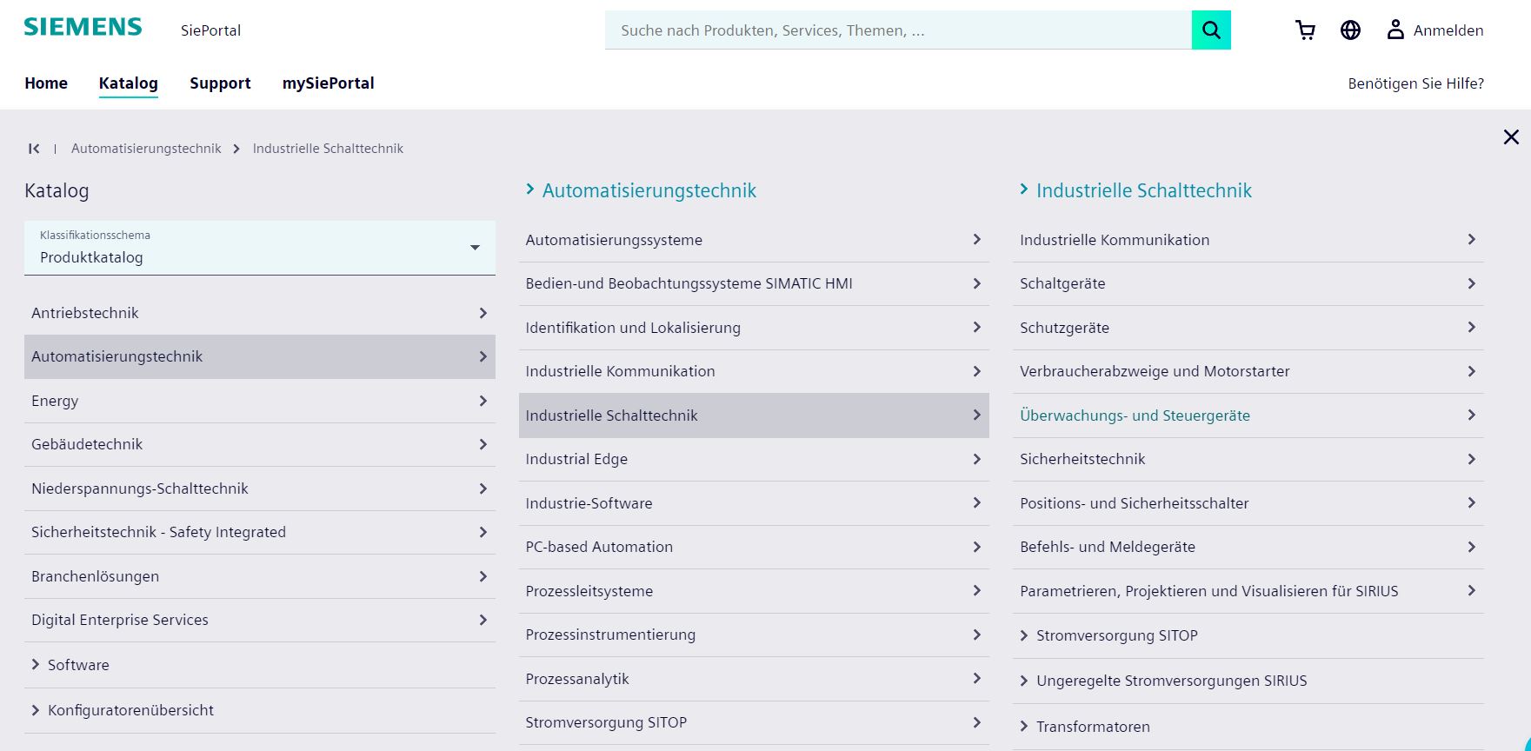
Task: Open Überwachungs- und Steuergeräte
Action: pyautogui.click(x=1248, y=415)
